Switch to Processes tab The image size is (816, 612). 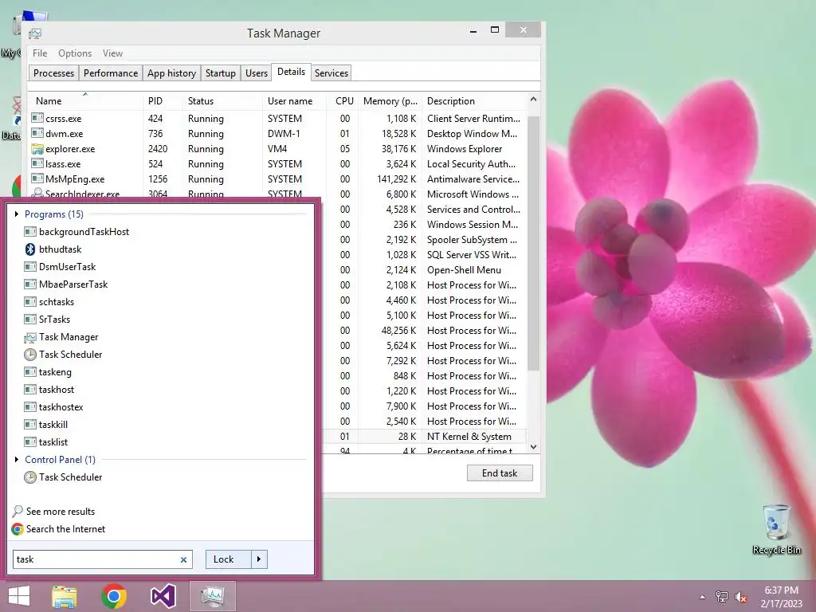[x=53, y=73]
